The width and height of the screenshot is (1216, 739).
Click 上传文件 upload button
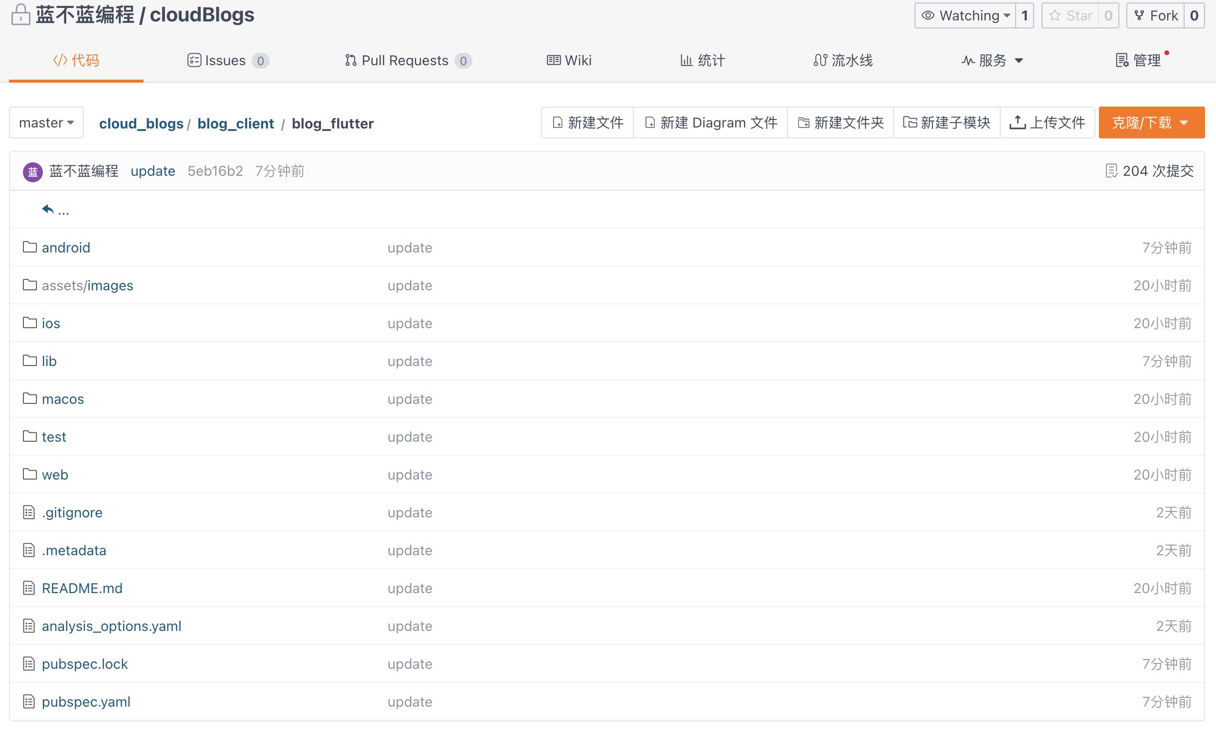tap(1047, 123)
